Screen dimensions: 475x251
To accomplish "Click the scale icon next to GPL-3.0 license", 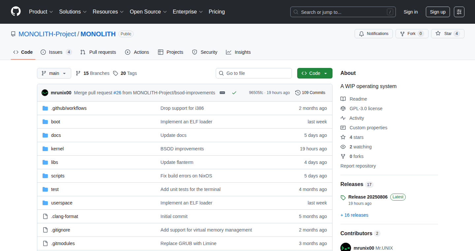I will coord(343,109).
